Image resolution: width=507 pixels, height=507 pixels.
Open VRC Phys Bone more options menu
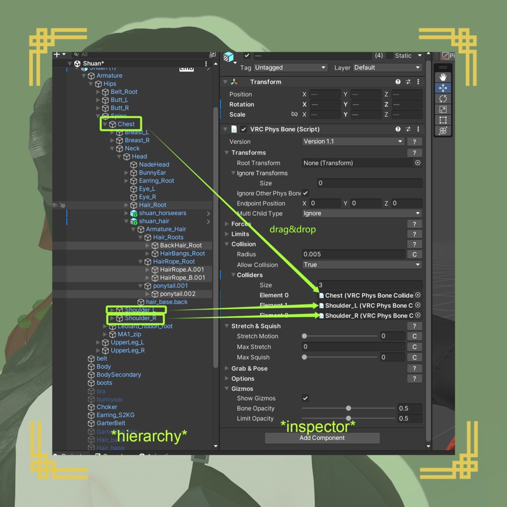point(418,129)
